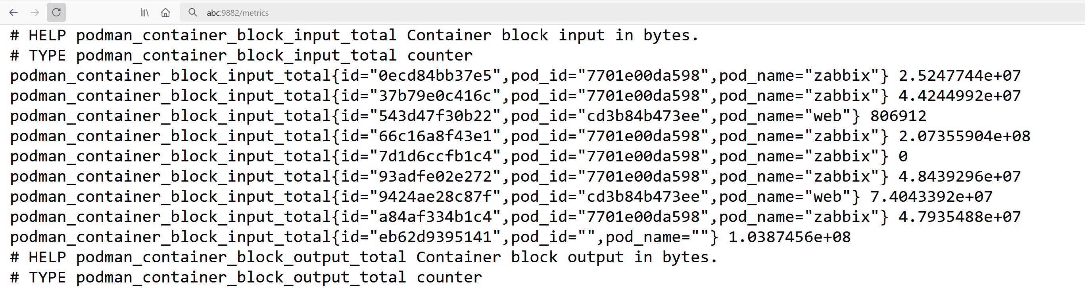The image size is (1085, 288).
Task: Click the block_output_total HELP comment line
Action: click(x=364, y=257)
